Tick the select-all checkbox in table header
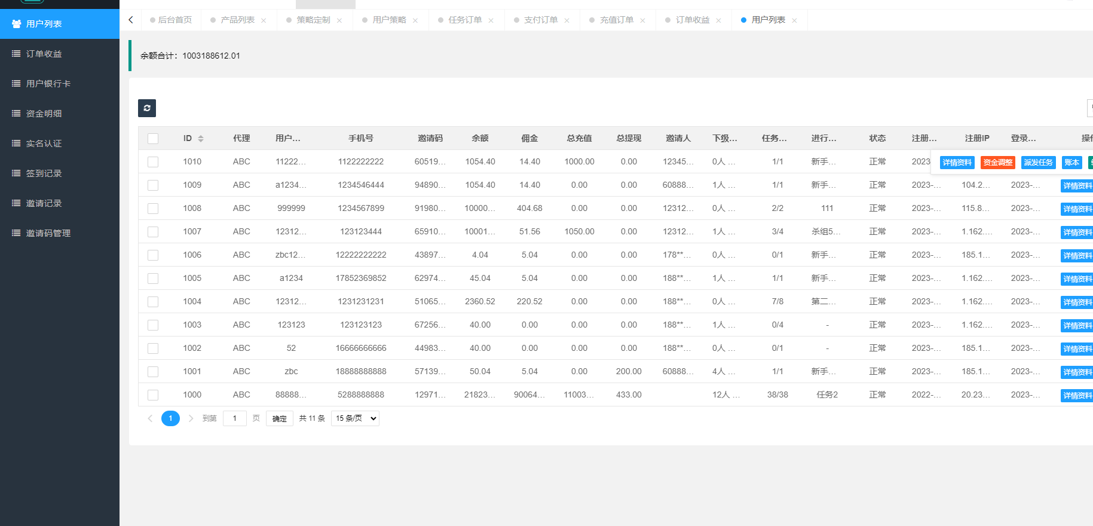 [153, 139]
